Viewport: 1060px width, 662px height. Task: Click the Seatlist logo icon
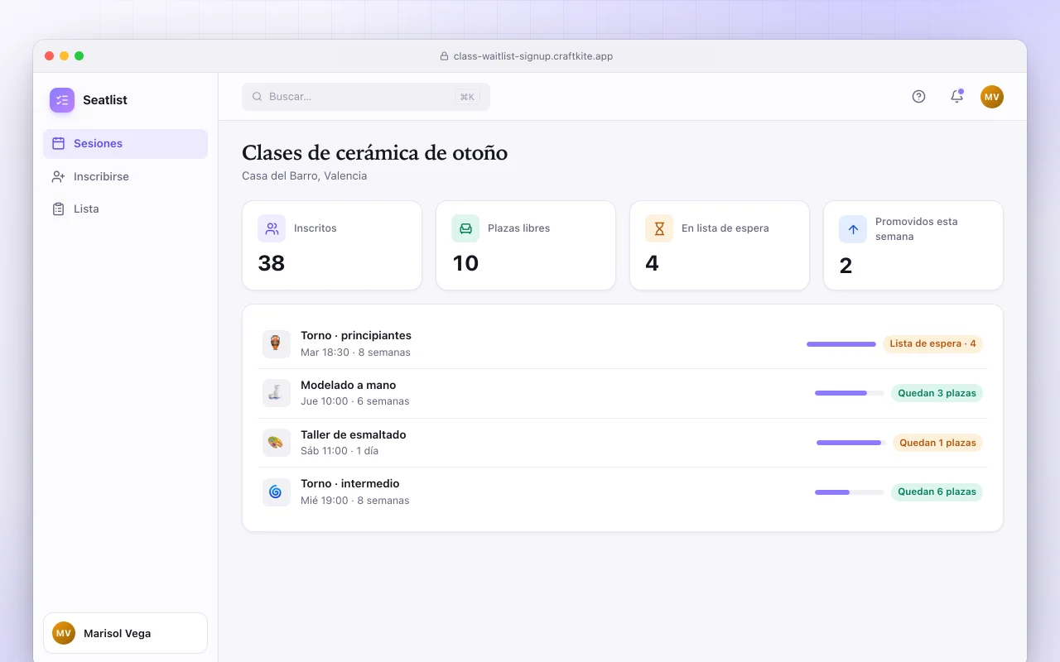pos(62,100)
